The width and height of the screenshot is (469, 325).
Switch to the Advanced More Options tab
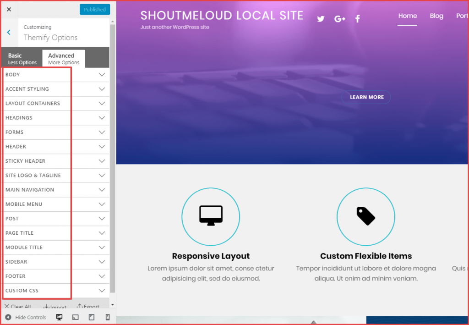(64, 59)
